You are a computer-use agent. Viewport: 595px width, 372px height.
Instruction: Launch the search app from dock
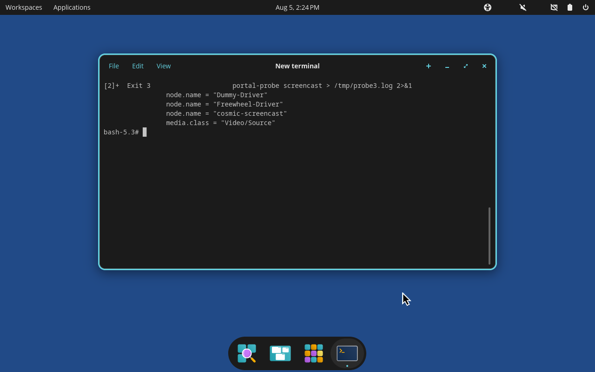[x=247, y=353]
